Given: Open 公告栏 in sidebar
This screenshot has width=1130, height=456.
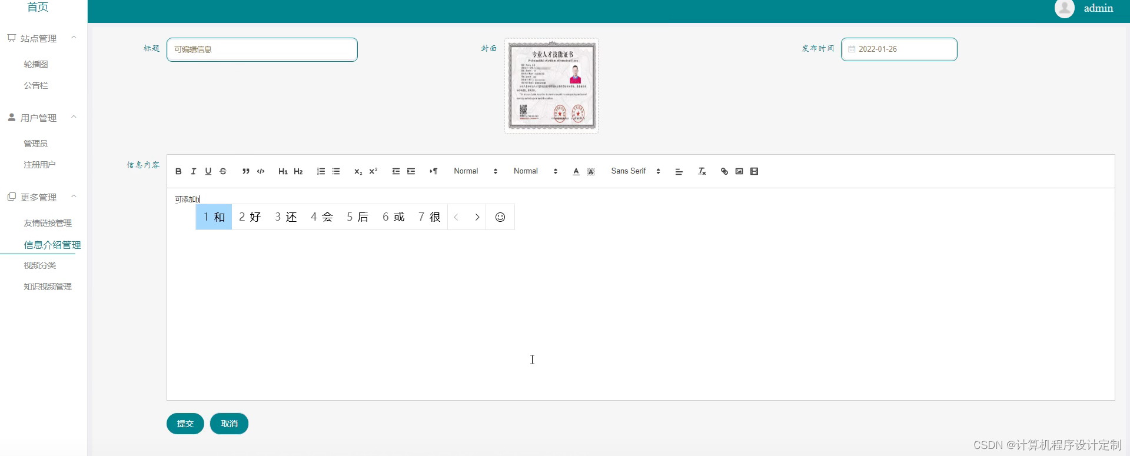Looking at the screenshot, I should click(x=36, y=85).
